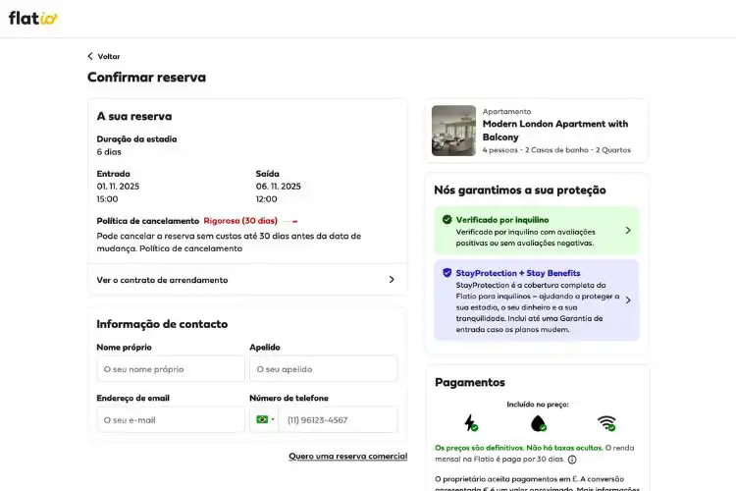Click the info icon after 30 dias
Viewport: 736px width, 491px height.
pyautogui.click(x=572, y=460)
